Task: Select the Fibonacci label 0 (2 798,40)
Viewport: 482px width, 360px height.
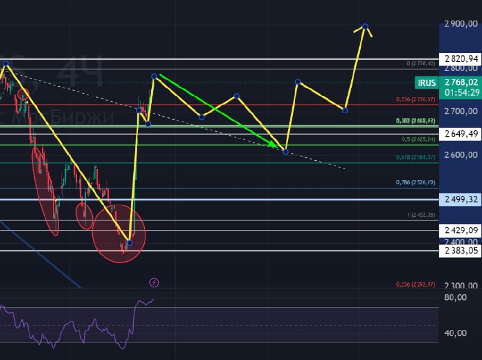Action: click(421, 64)
